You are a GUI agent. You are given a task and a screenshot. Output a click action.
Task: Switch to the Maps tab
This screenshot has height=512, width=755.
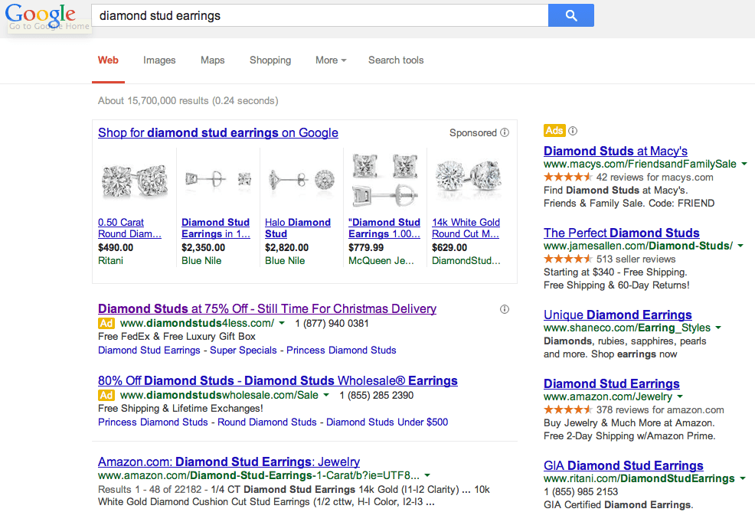[x=212, y=60]
